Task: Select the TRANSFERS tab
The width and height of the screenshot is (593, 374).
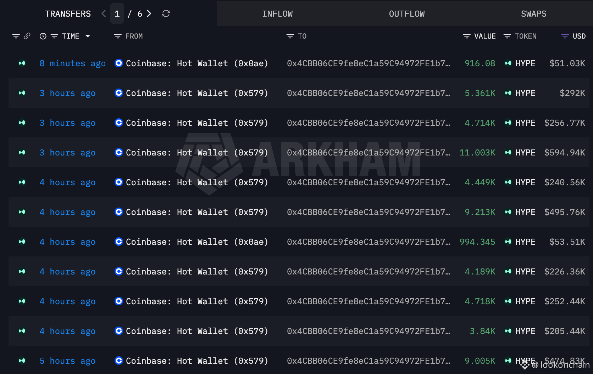Action: [68, 14]
